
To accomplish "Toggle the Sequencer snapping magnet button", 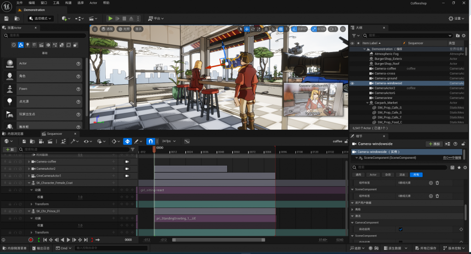I will 150,141.
